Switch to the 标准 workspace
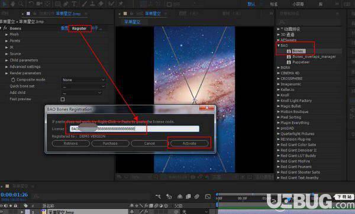 click(274, 4)
